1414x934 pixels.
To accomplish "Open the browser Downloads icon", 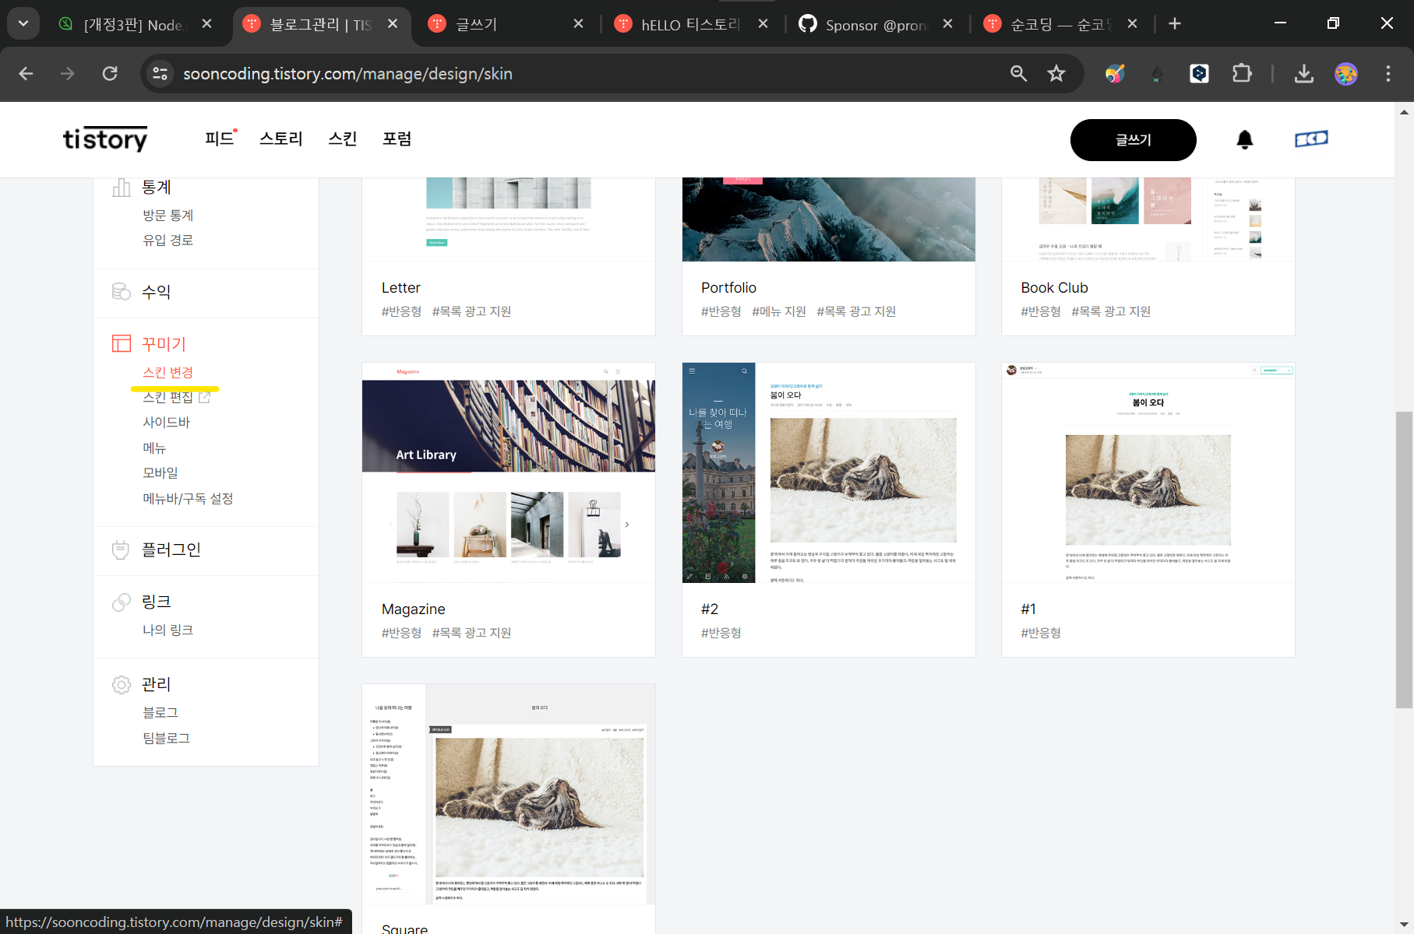I will [x=1303, y=73].
